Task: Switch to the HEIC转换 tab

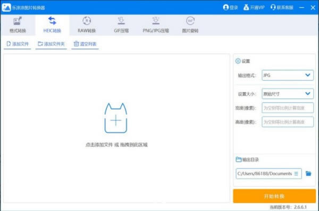Action: 52,25
